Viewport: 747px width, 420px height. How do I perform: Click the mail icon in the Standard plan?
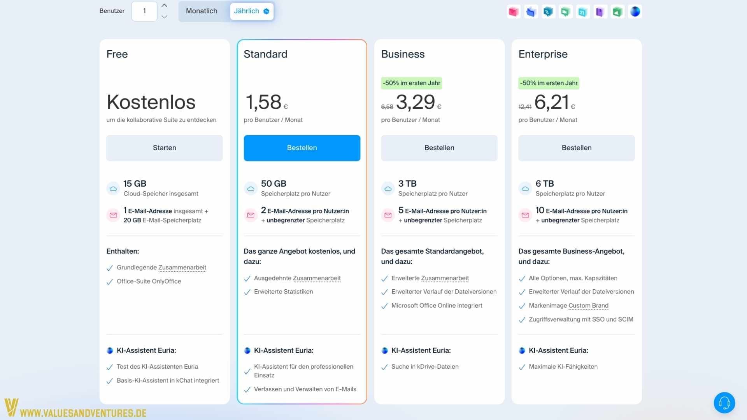[251, 215]
